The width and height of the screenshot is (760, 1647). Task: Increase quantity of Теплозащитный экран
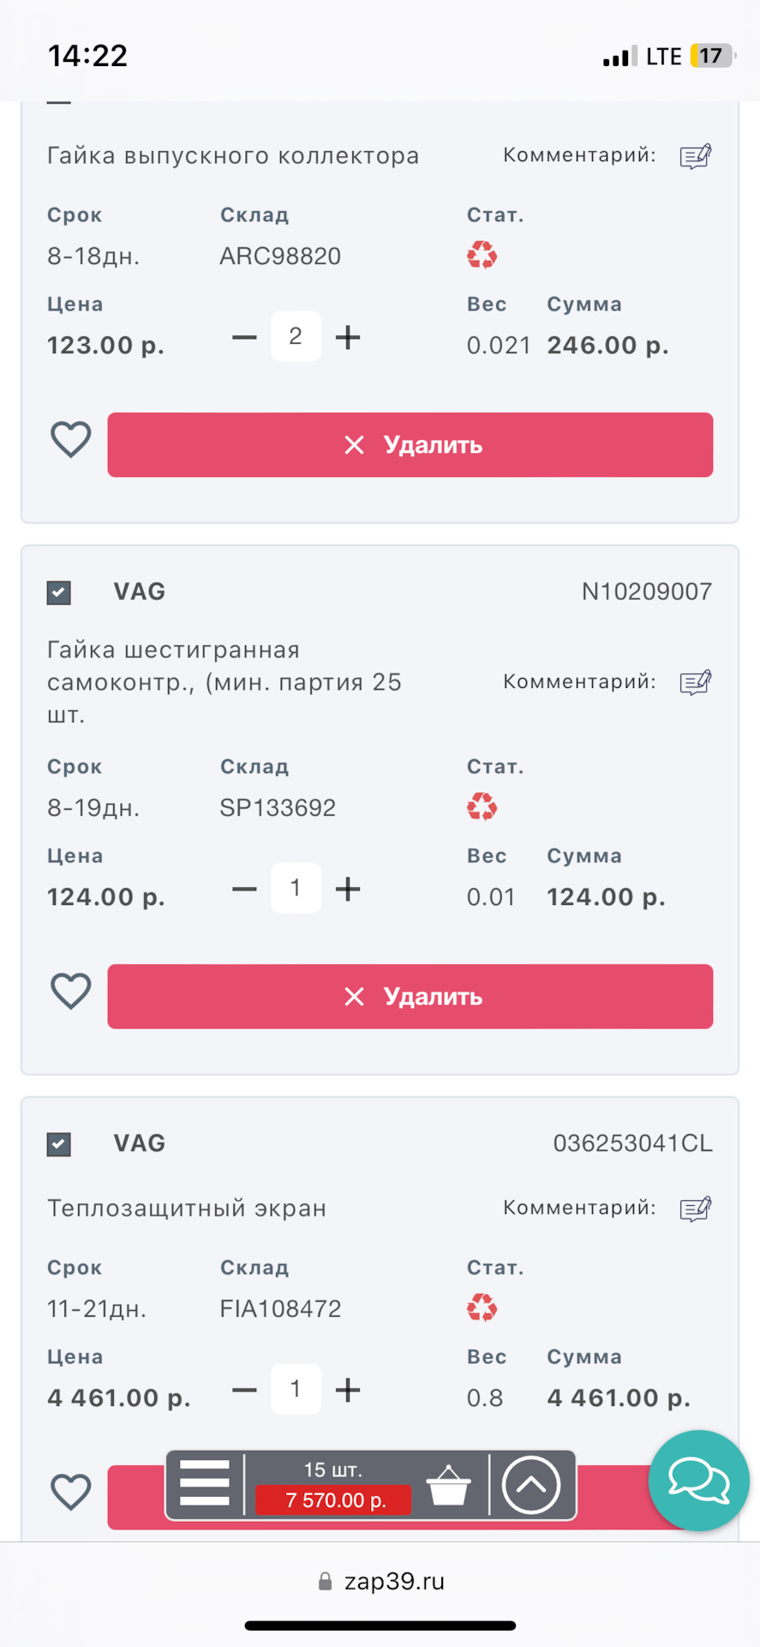point(348,1390)
